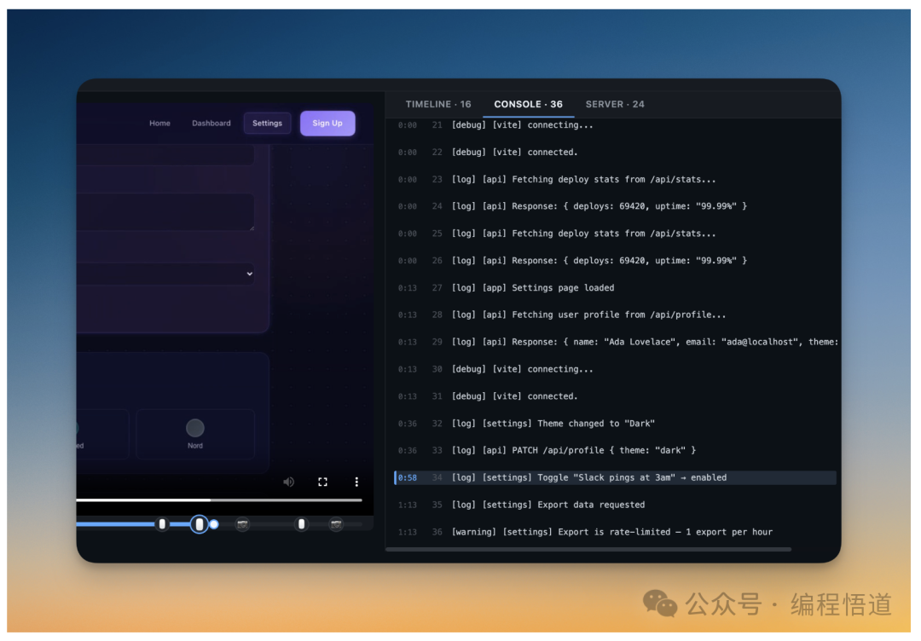The width and height of the screenshot is (921, 641).
Task: Click the round playhead dot on the event timeline
Action: [214, 524]
